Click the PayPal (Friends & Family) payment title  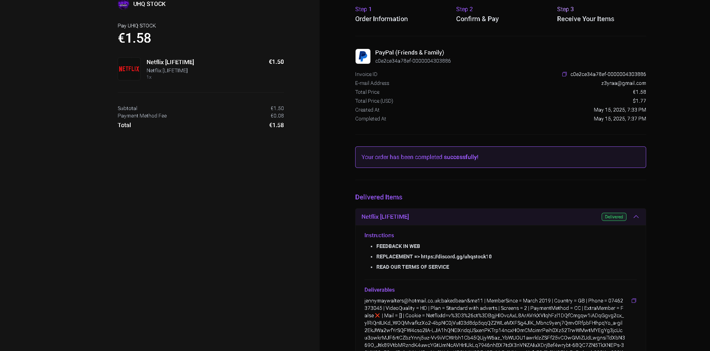point(409,53)
